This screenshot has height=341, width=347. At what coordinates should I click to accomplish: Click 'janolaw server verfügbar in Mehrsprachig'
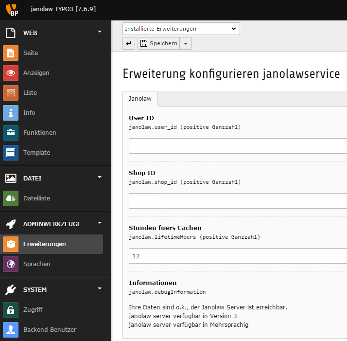[x=189, y=325]
